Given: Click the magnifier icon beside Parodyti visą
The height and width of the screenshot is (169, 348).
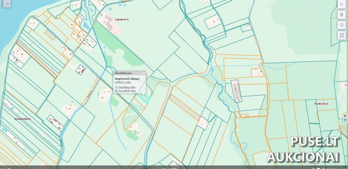Looking at the screenshot, I should coord(116,91).
